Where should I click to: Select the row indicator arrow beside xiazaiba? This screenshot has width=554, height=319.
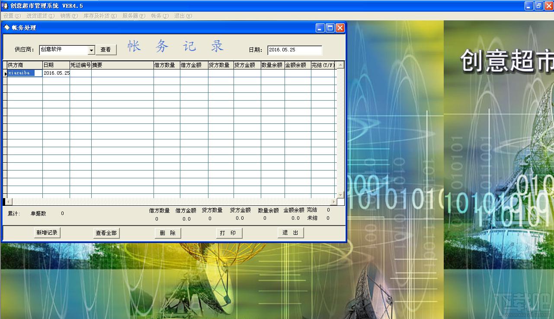pyautogui.click(x=5, y=73)
